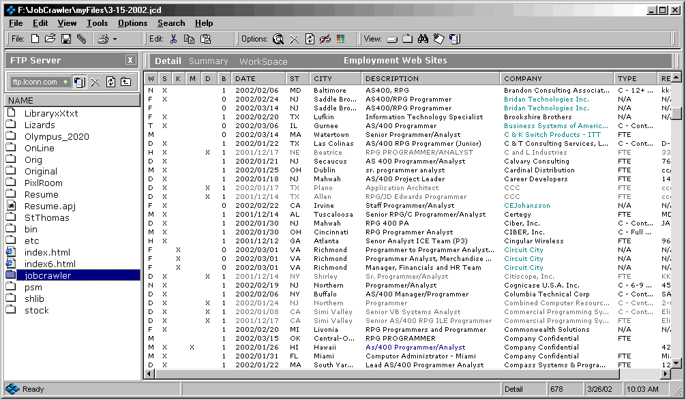686x400 pixels.
Task: Select the Olympus_2020 folder
Action: click(x=57, y=136)
